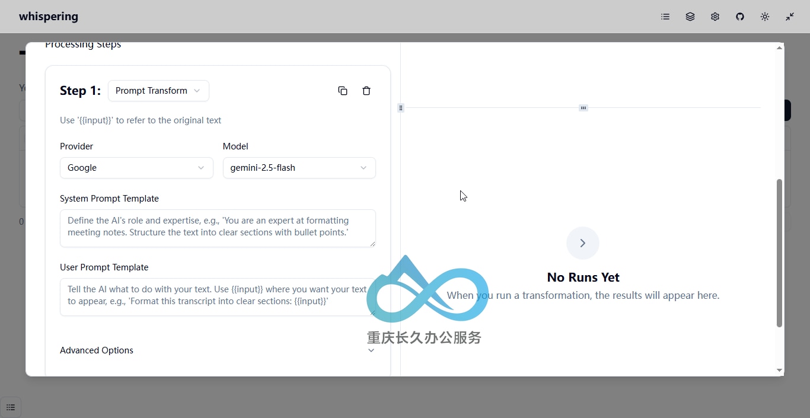Focus the System Prompt Template text area
The height and width of the screenshot is (418, 810).
[x=218, y=228]
